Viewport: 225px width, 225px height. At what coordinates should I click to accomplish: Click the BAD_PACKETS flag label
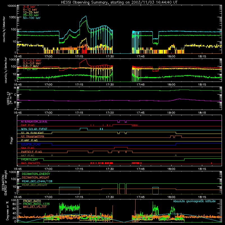tap(31, 163)
